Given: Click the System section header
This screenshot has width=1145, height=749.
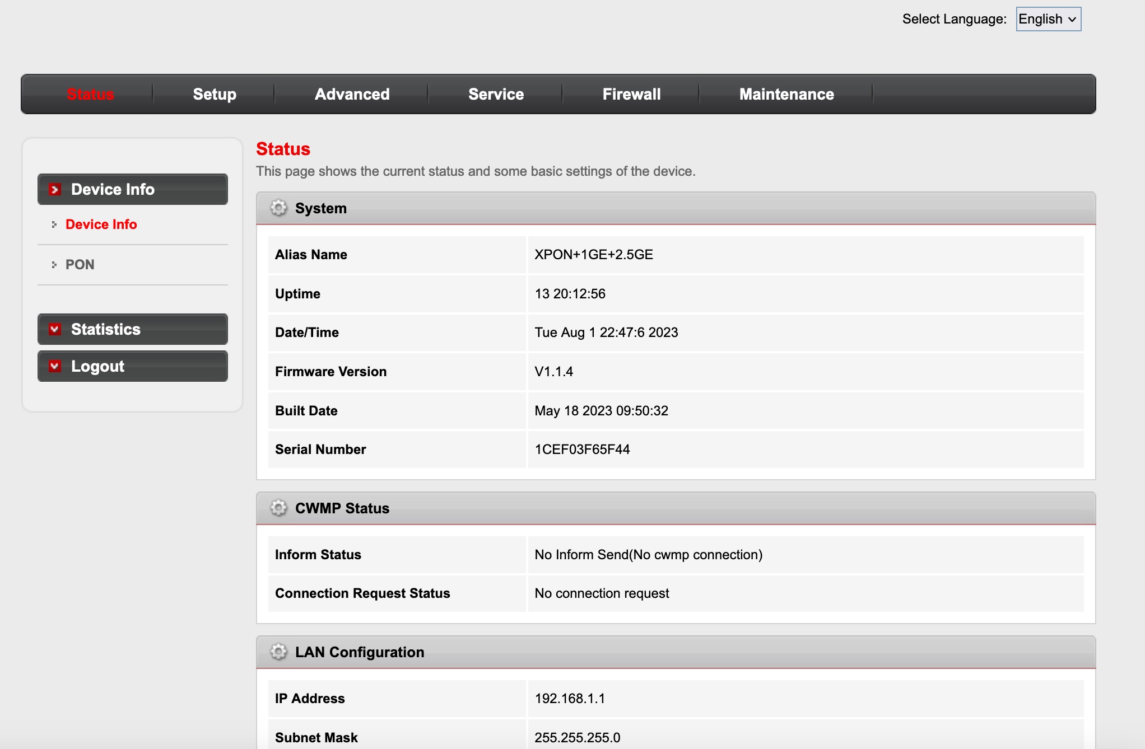Looking at the screenshot, I should point(676,208).
